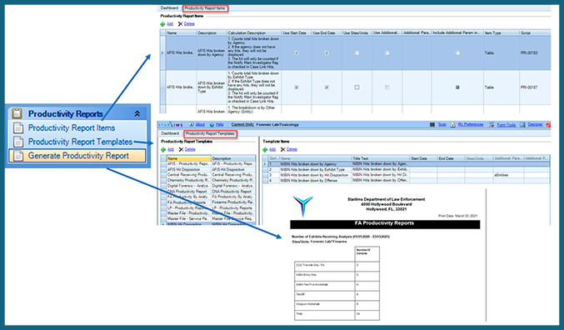Select the Productivity Report Items tab
Screen dimensions: 564x330
(205, 8)
